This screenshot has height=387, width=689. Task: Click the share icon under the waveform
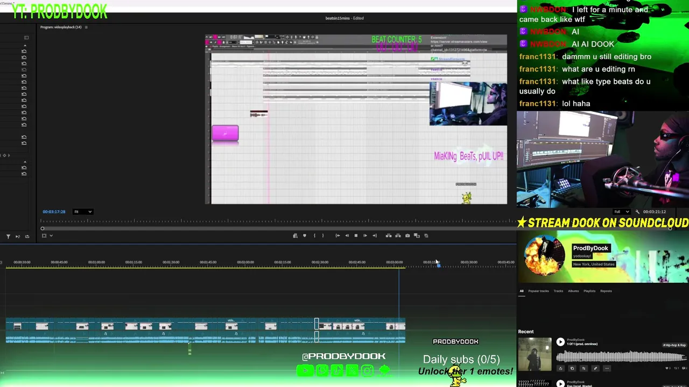pyautogui.click(x=560, y=368)
